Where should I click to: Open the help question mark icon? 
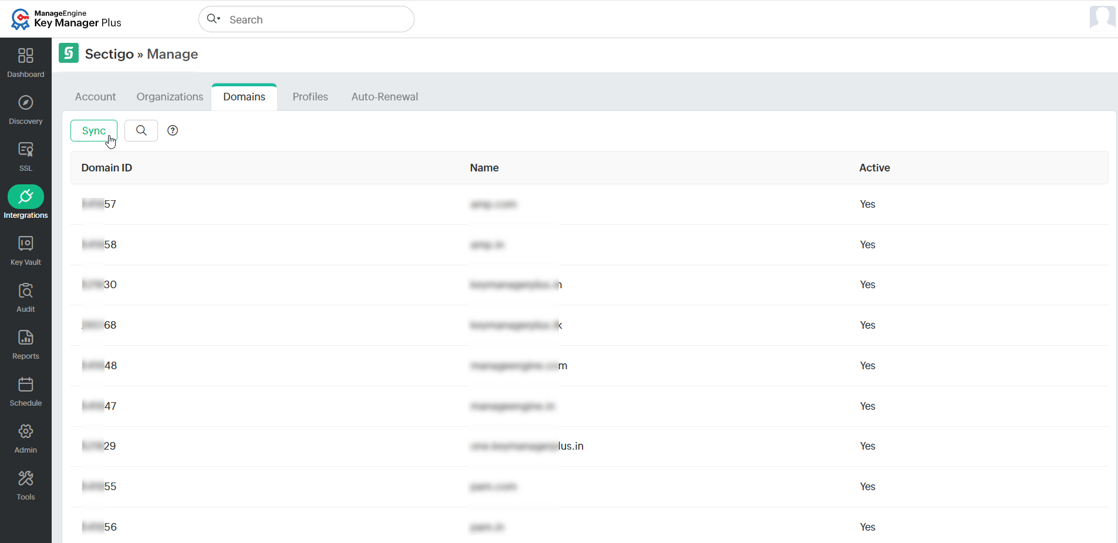pyautogui.click(x=173, y=130)
